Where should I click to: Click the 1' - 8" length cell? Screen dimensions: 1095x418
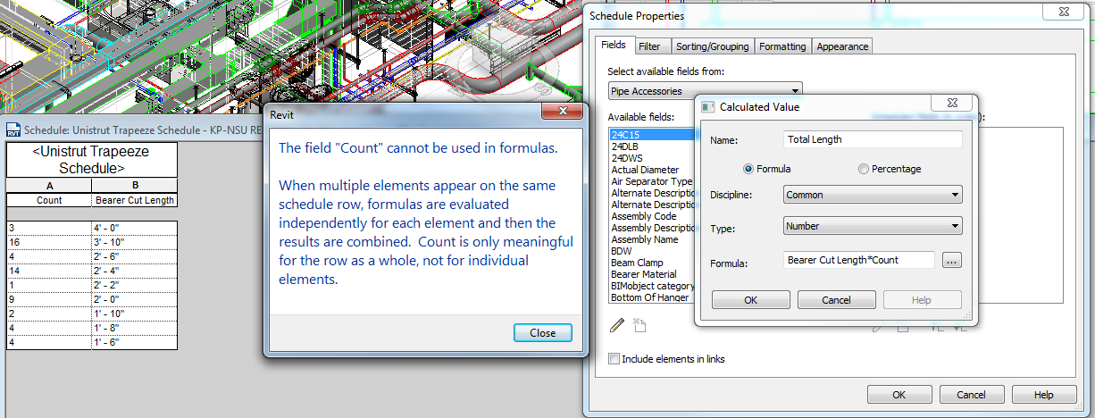[134, 328]
